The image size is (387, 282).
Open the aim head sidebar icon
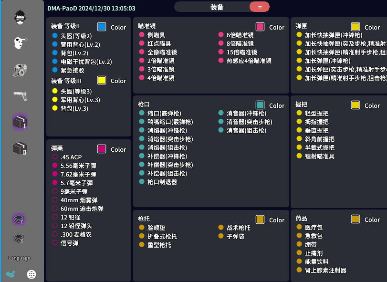tap(20, 43)
